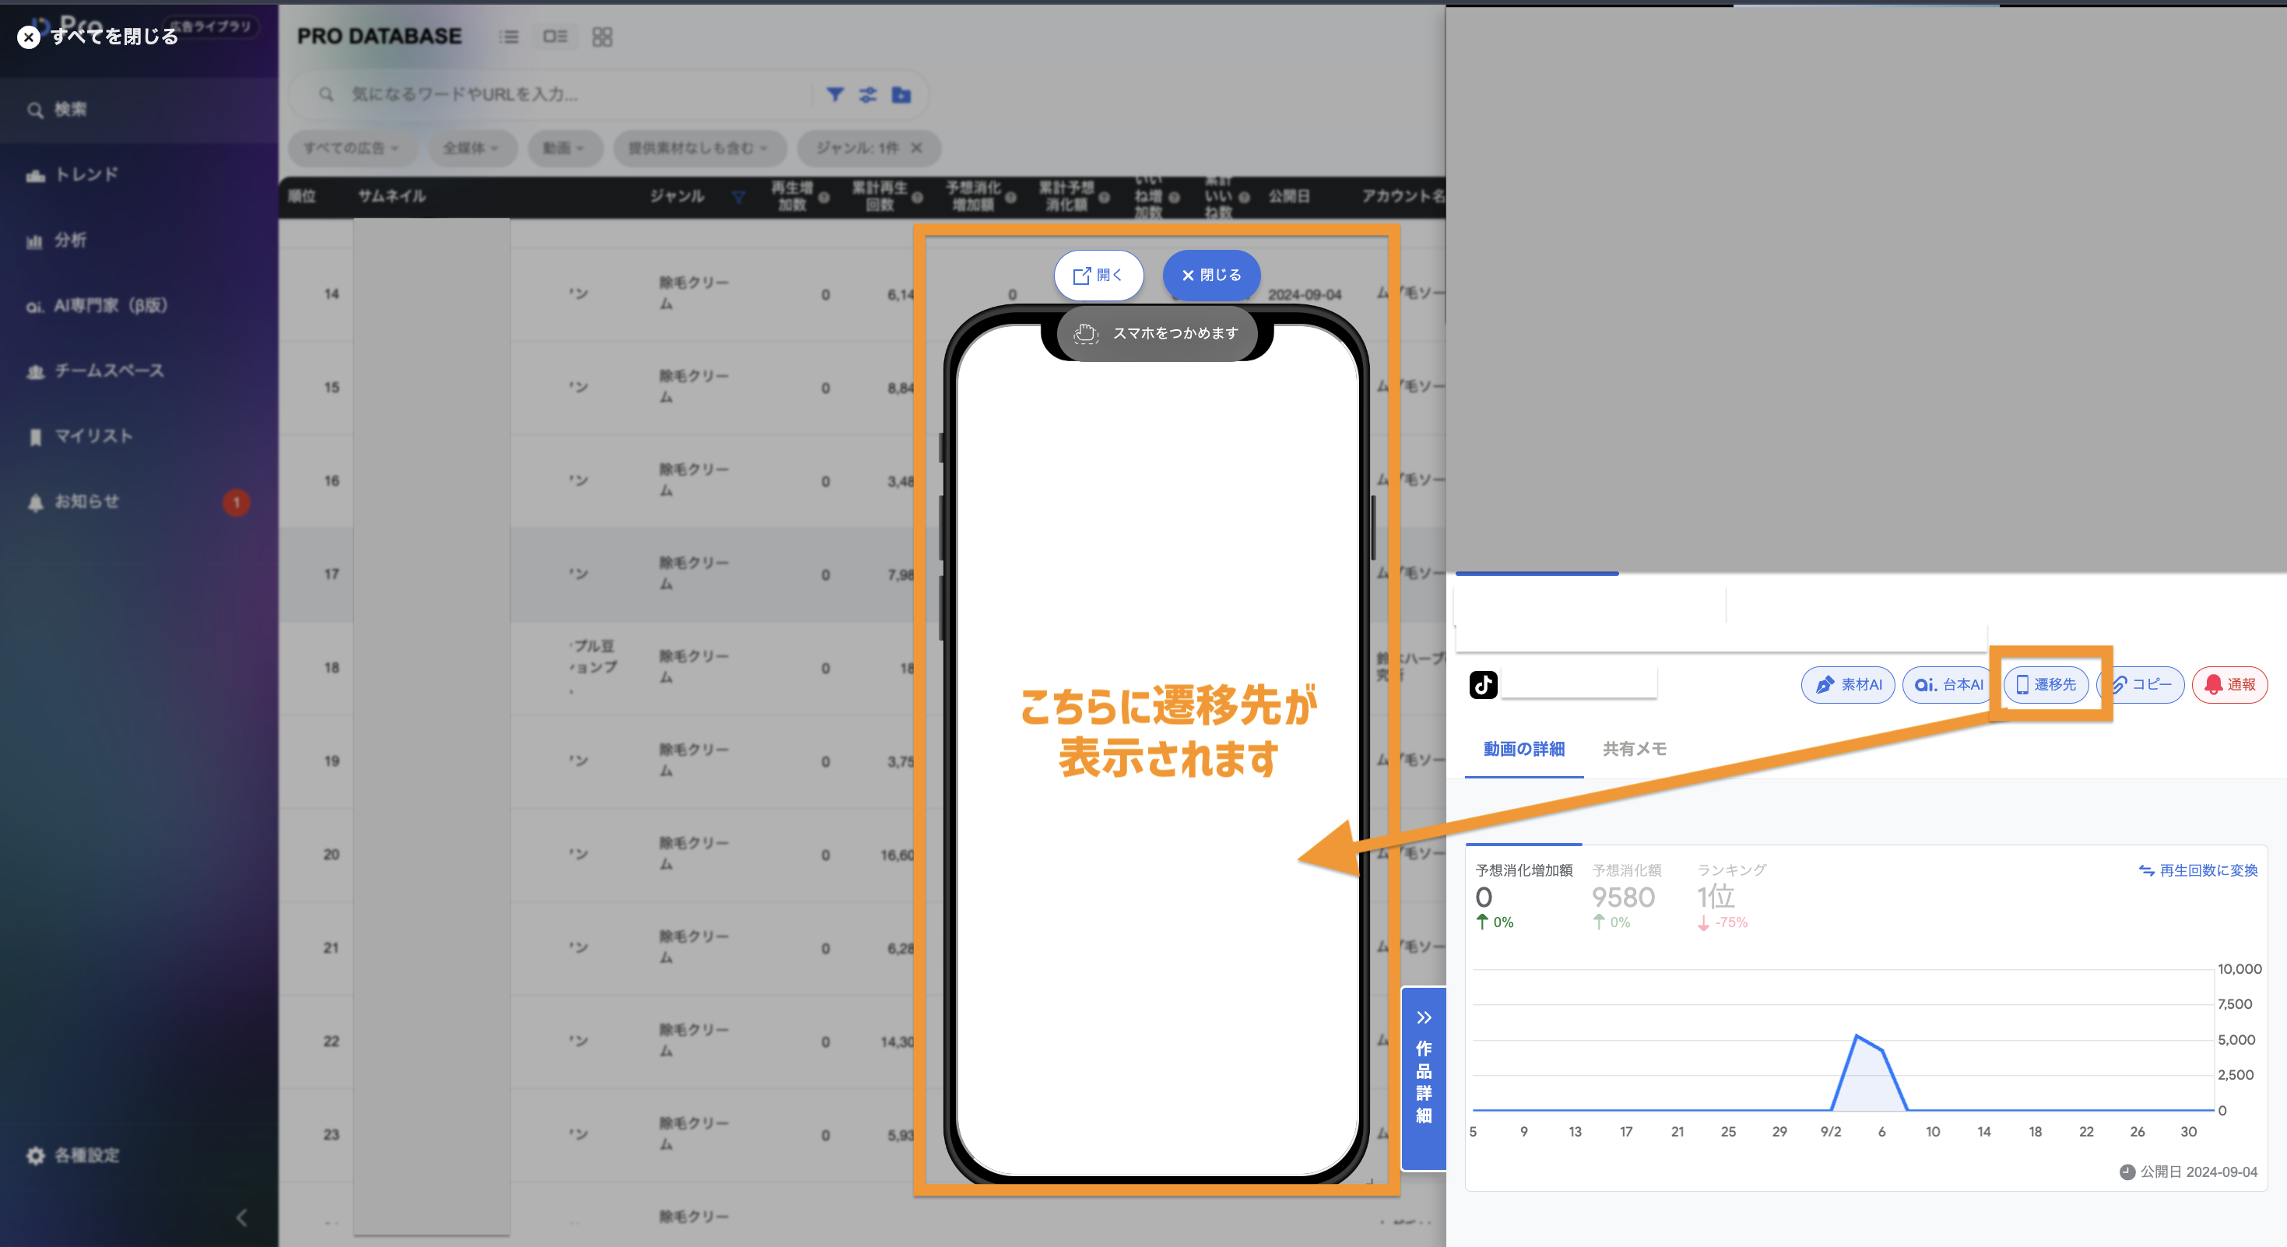Click the 開く button above phone preview

[1098, 275]
